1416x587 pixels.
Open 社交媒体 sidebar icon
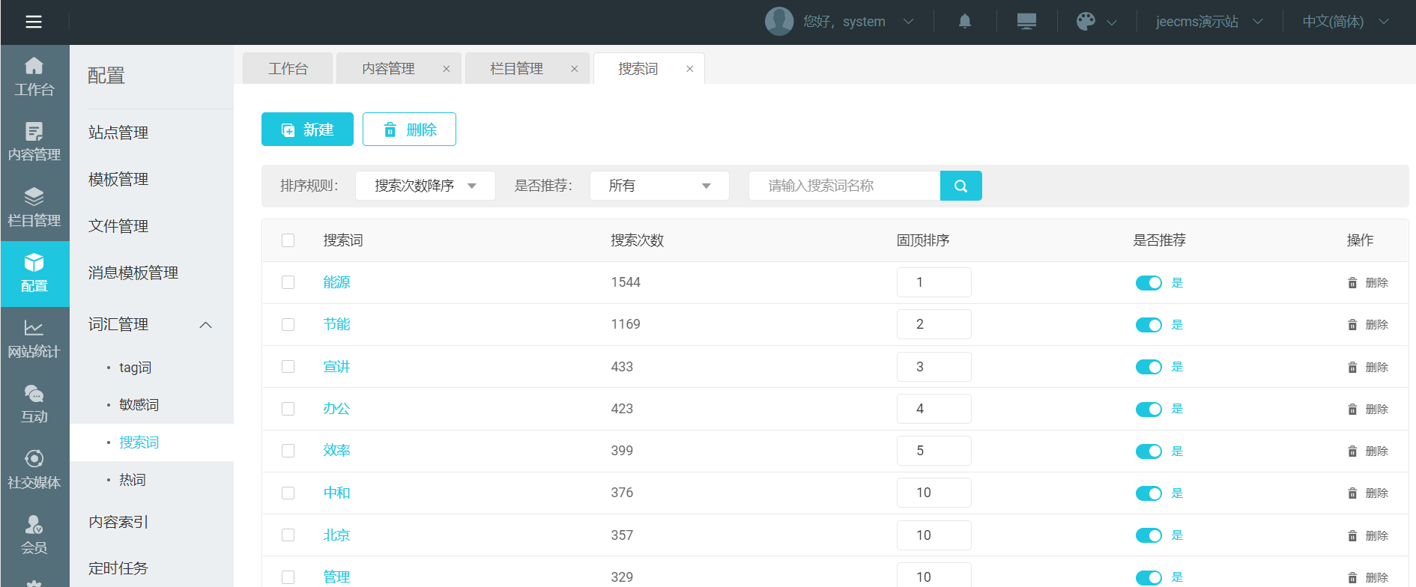[34, 469]
